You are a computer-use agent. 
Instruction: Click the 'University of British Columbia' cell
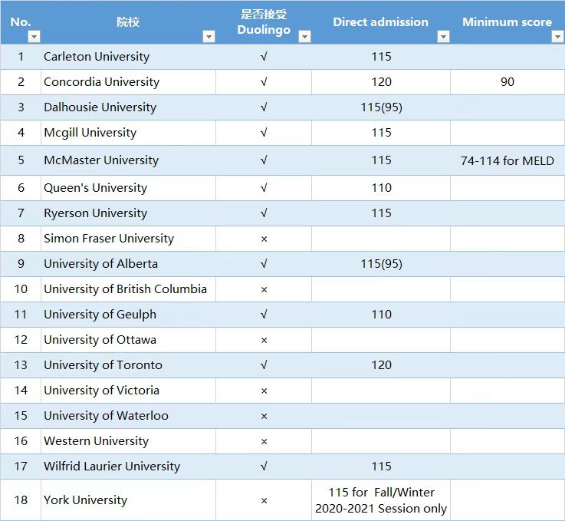[128, 289]
